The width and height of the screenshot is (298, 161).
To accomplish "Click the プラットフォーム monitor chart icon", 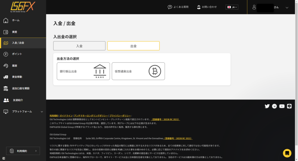I will (6, 112).
